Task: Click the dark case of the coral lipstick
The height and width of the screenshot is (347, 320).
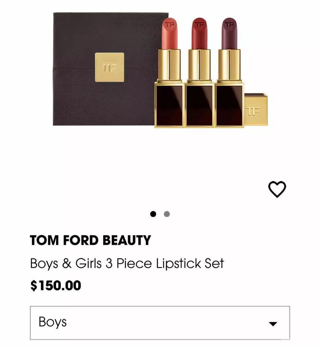Action: pos(170,105)
